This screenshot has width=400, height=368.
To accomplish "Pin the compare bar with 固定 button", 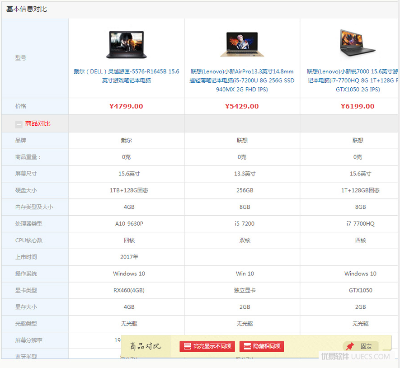I will [x=361, y=346].
